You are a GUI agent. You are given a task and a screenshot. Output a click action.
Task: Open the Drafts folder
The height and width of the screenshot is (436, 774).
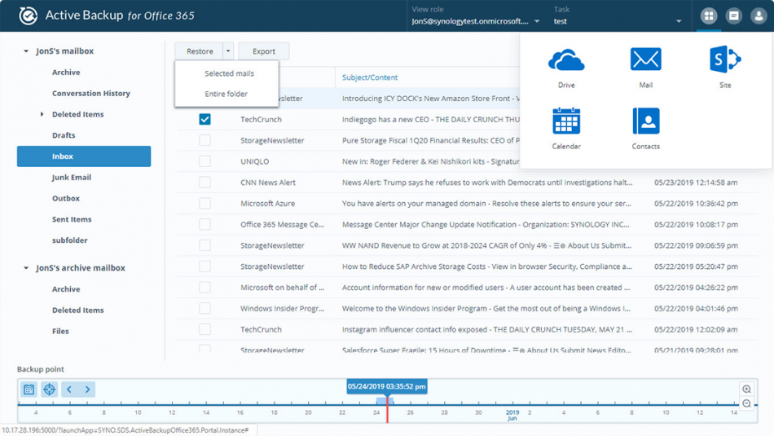click(64, 134)
